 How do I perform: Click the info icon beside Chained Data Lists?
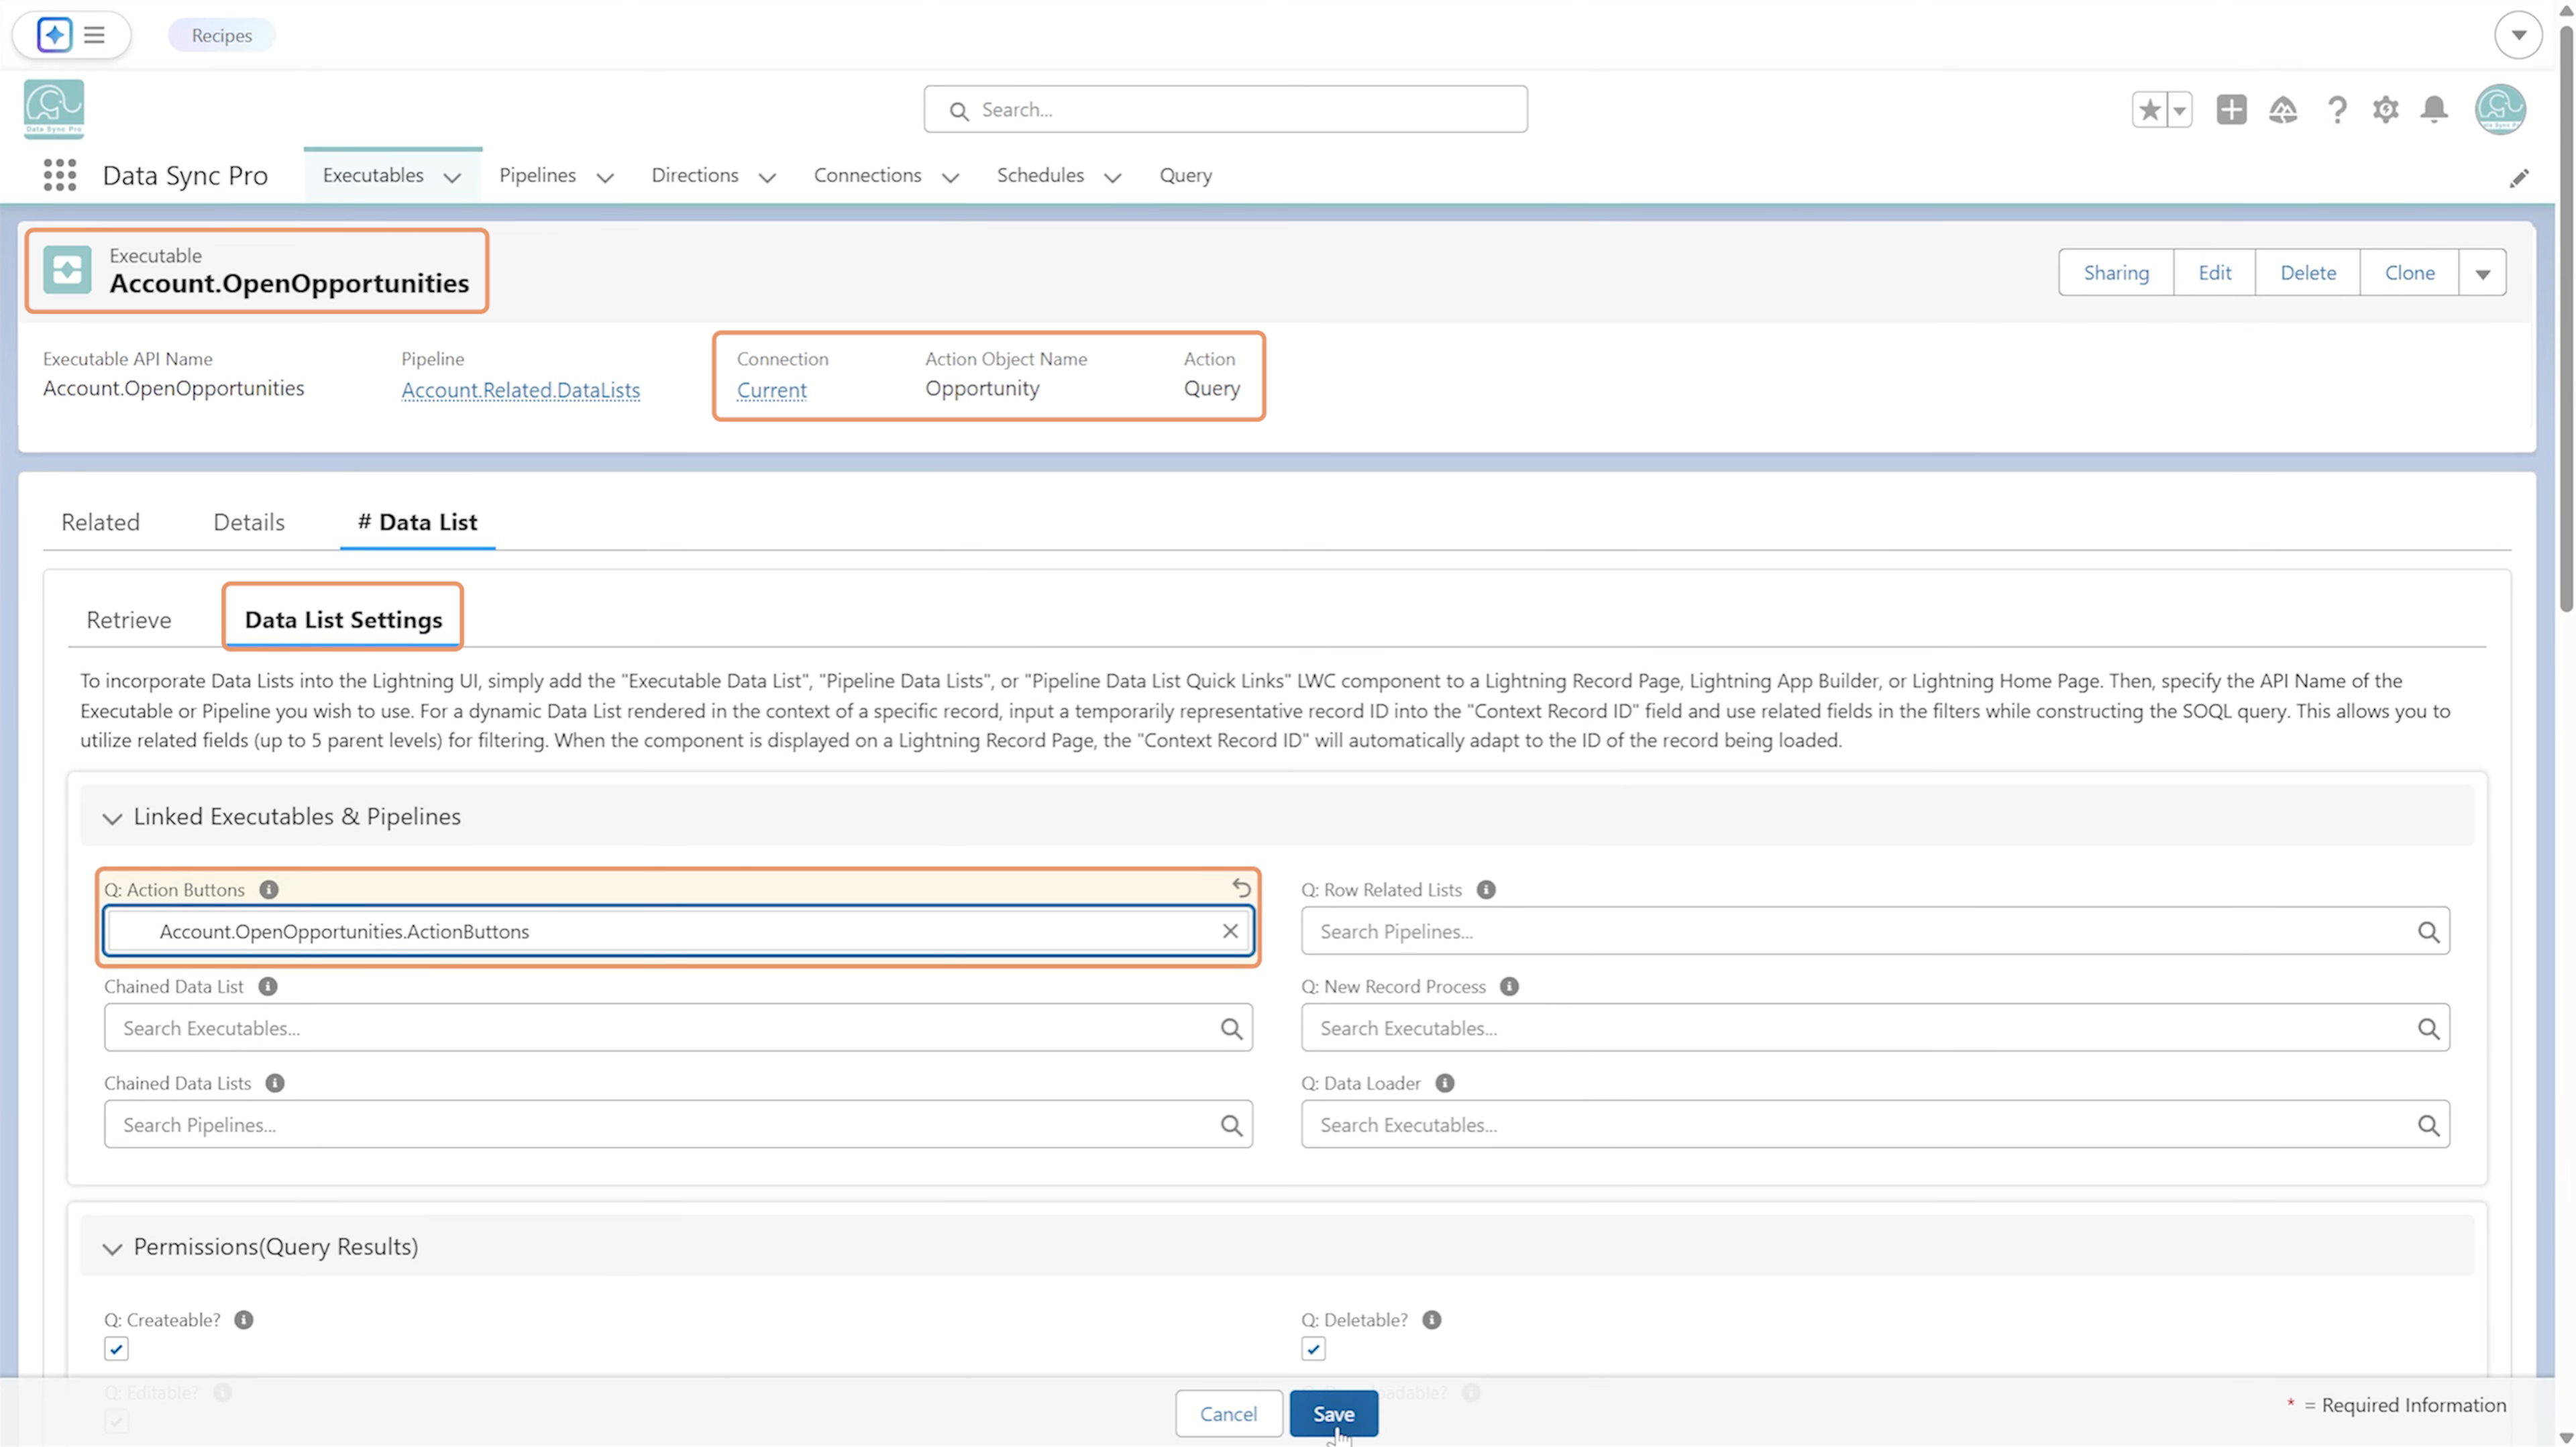click(275, 1083)
